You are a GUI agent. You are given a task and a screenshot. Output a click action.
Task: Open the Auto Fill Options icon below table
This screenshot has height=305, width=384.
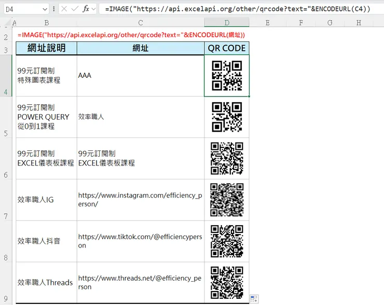click(254, 299)
